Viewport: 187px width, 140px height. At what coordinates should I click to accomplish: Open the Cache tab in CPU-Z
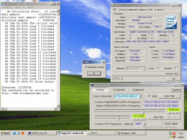click(x=123, y=10)
